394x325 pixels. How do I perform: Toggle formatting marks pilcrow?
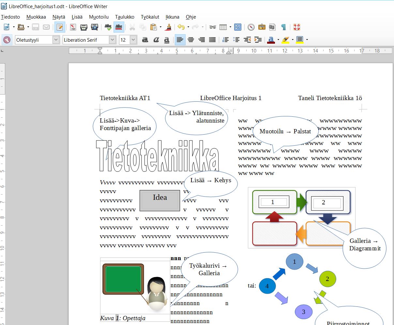pyautogui.click(x=284, y=27)
